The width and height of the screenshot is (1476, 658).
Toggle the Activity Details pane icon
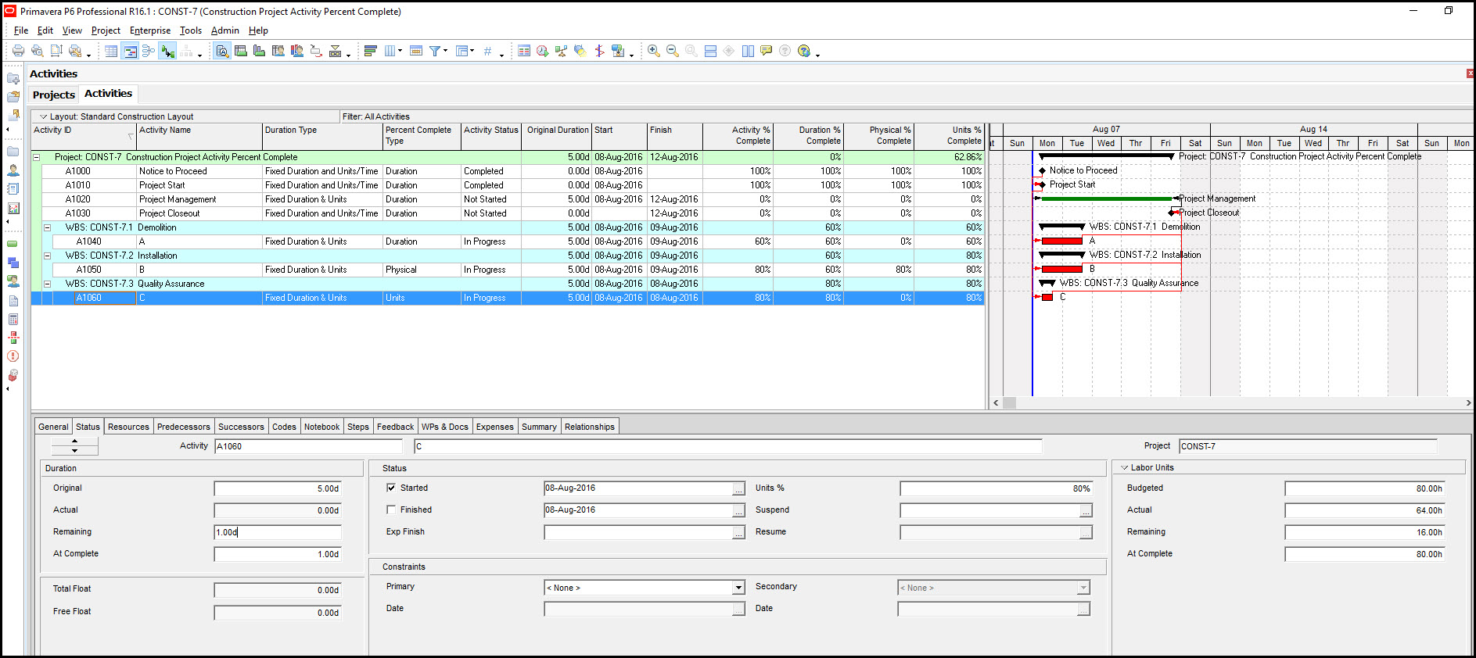222,51
